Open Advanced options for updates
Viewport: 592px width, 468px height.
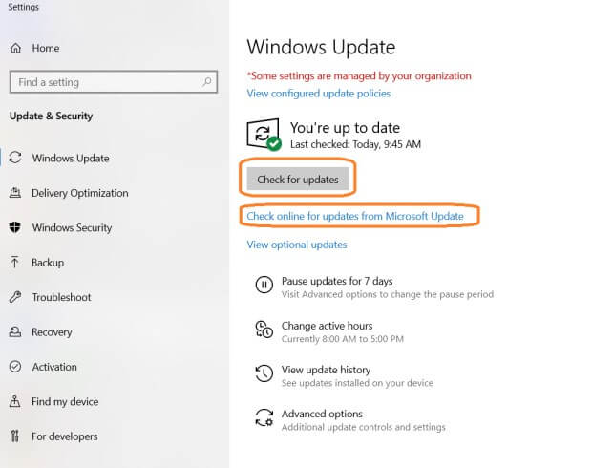pos(322,415)
